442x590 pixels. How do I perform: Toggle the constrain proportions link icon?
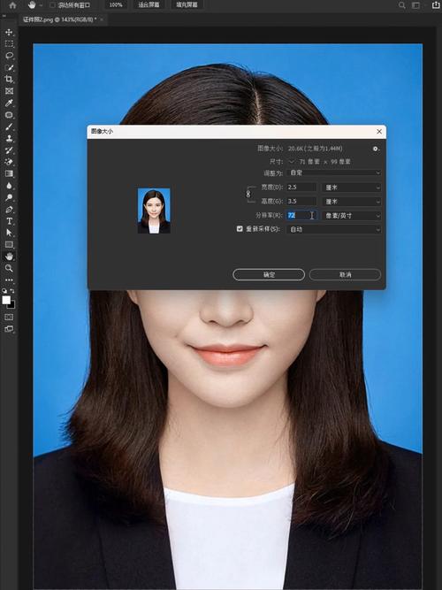[248, 194]
